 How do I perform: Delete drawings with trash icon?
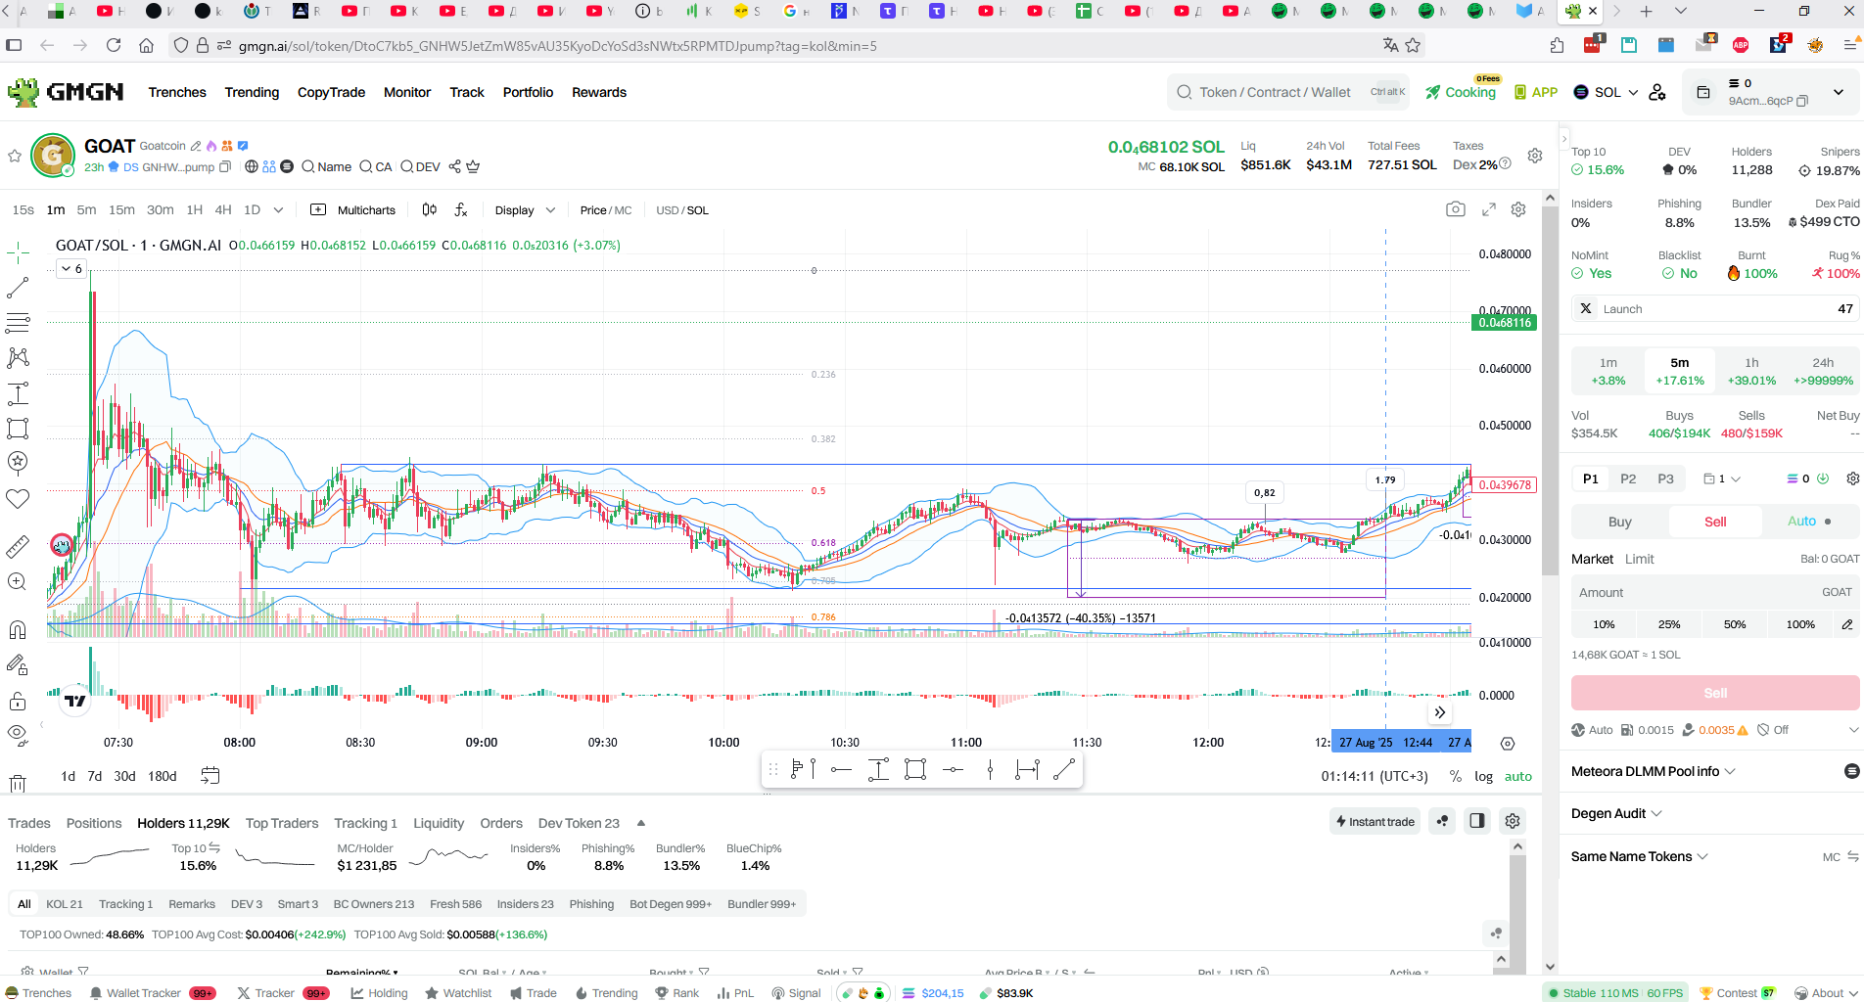(x=18, y=784)
